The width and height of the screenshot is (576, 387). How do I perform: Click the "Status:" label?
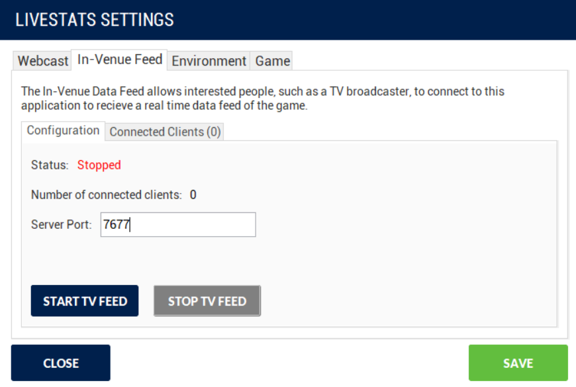[50, 165]
